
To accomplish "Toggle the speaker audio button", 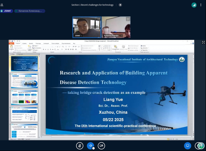I will click(x=91, y=146).
